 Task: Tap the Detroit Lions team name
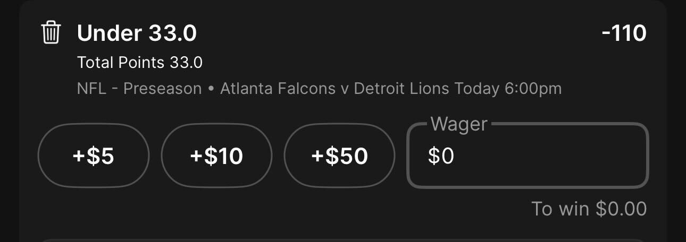point(401,89)
